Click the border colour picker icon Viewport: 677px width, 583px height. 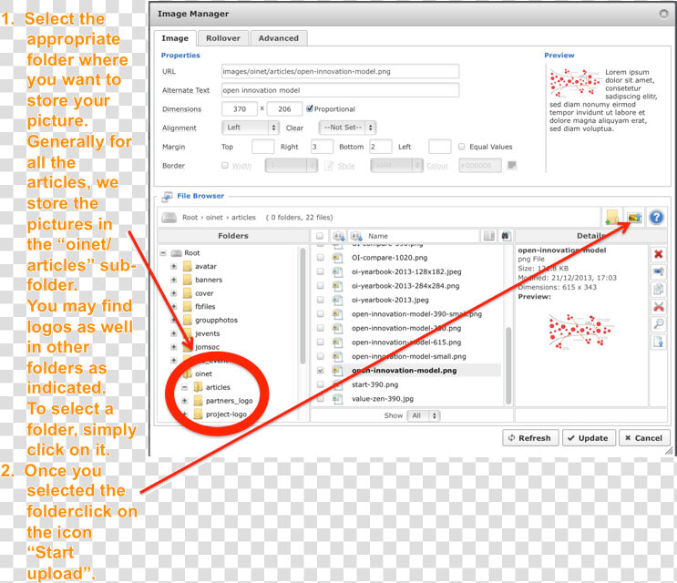tap(512, 165)
